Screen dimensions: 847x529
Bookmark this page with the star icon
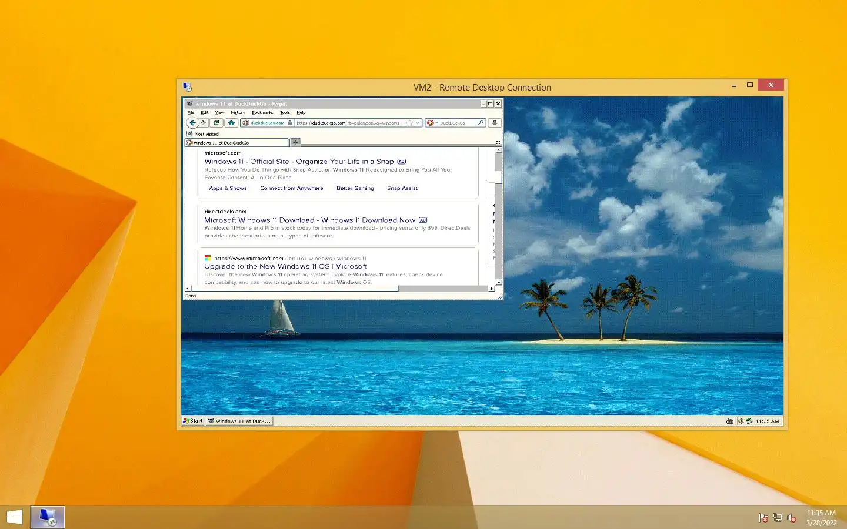coord(409,123)
